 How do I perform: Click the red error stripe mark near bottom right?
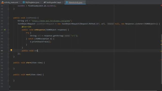[161, 60]
